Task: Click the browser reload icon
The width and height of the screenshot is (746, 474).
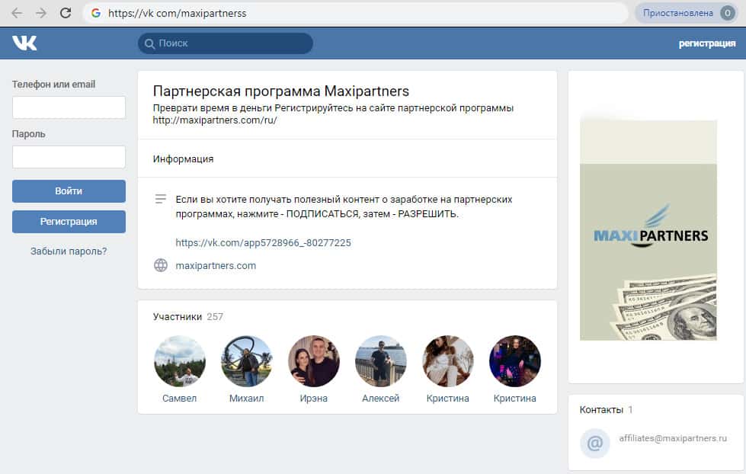Action: click(66, 13)
